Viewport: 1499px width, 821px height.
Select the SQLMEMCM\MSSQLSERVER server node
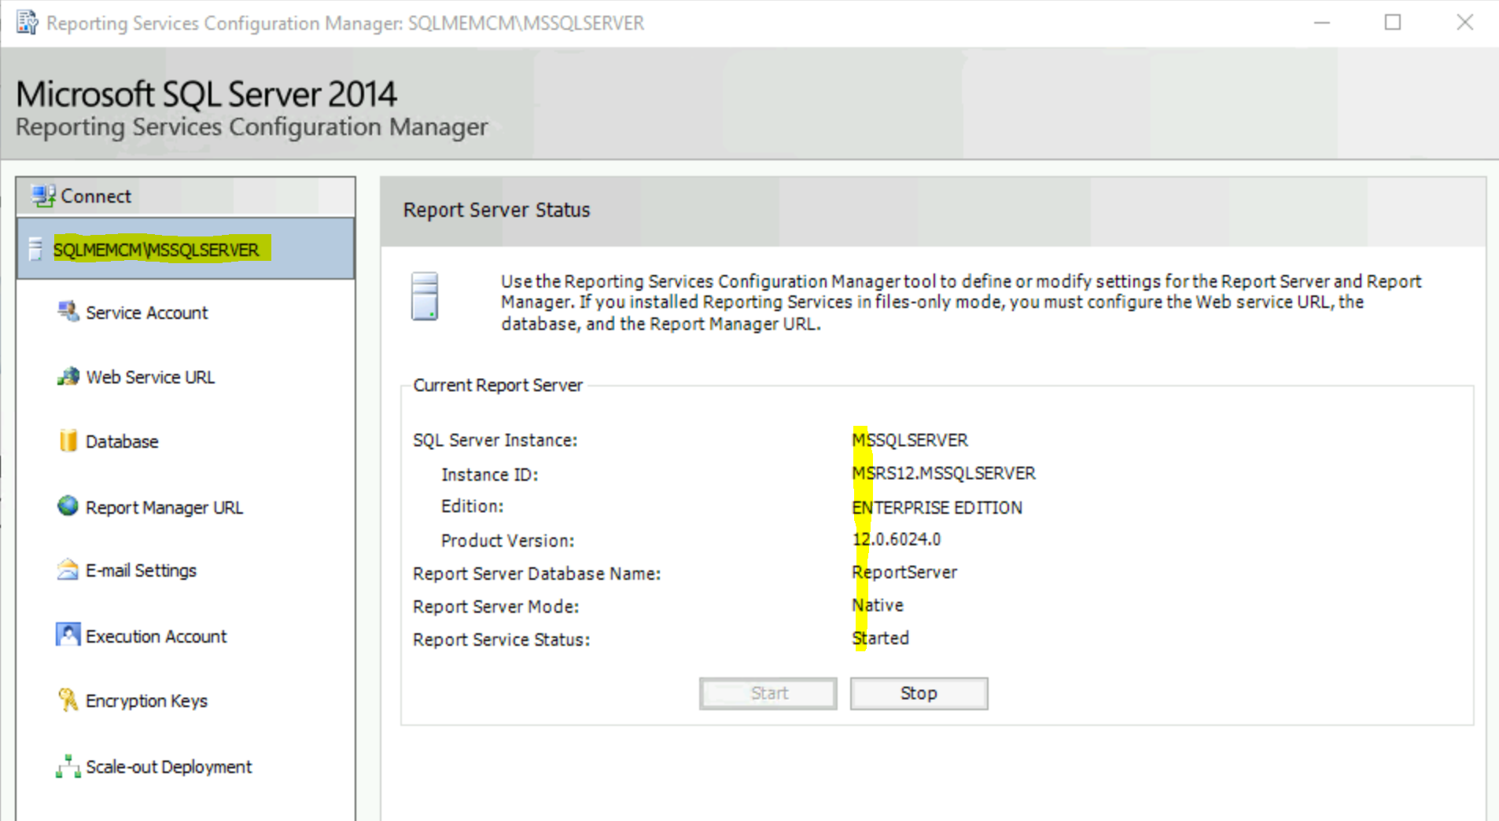pyautogui.click(x=186, y=249)
